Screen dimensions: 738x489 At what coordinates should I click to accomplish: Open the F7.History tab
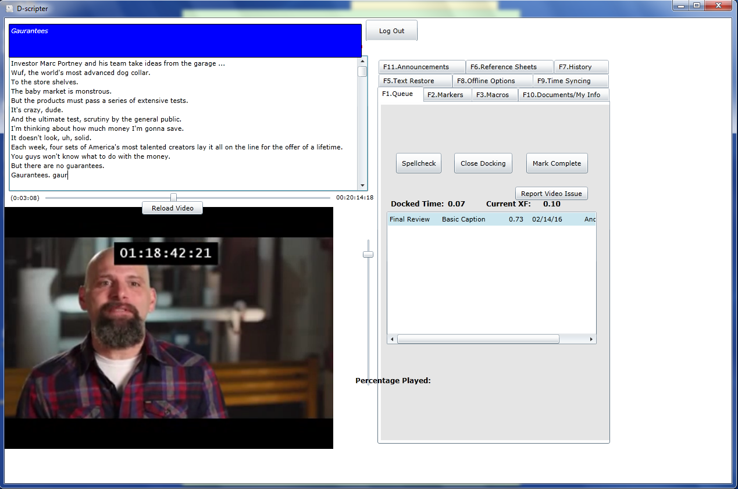[580, 67]
